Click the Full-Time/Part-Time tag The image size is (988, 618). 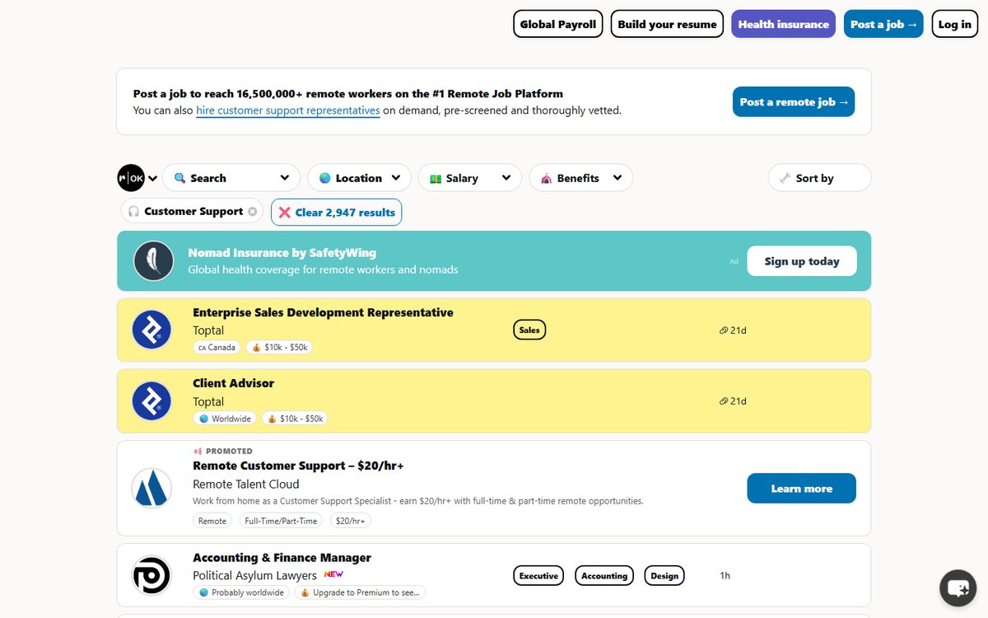(x=281, y=521)
